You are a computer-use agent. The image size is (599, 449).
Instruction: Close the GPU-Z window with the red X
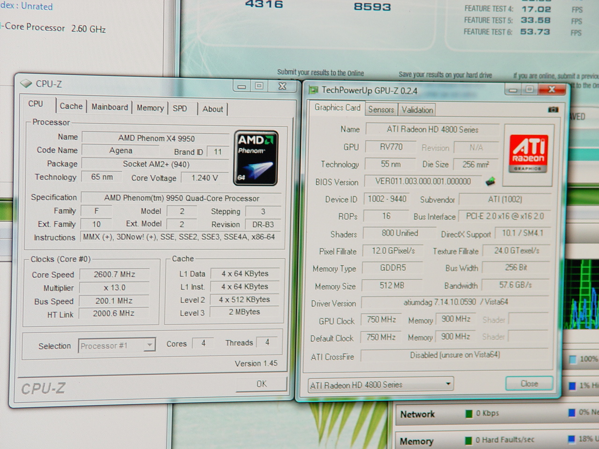point(551,89)
